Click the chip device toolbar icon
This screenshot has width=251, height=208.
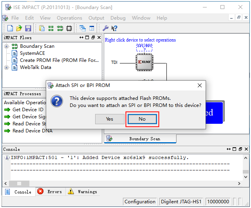pyautogui.click(x=69, y=28)
